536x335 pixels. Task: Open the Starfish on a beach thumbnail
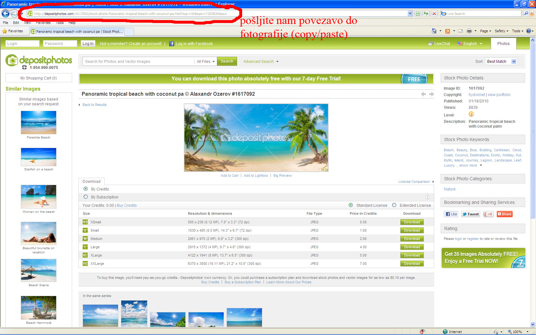[x=39, y=157]
